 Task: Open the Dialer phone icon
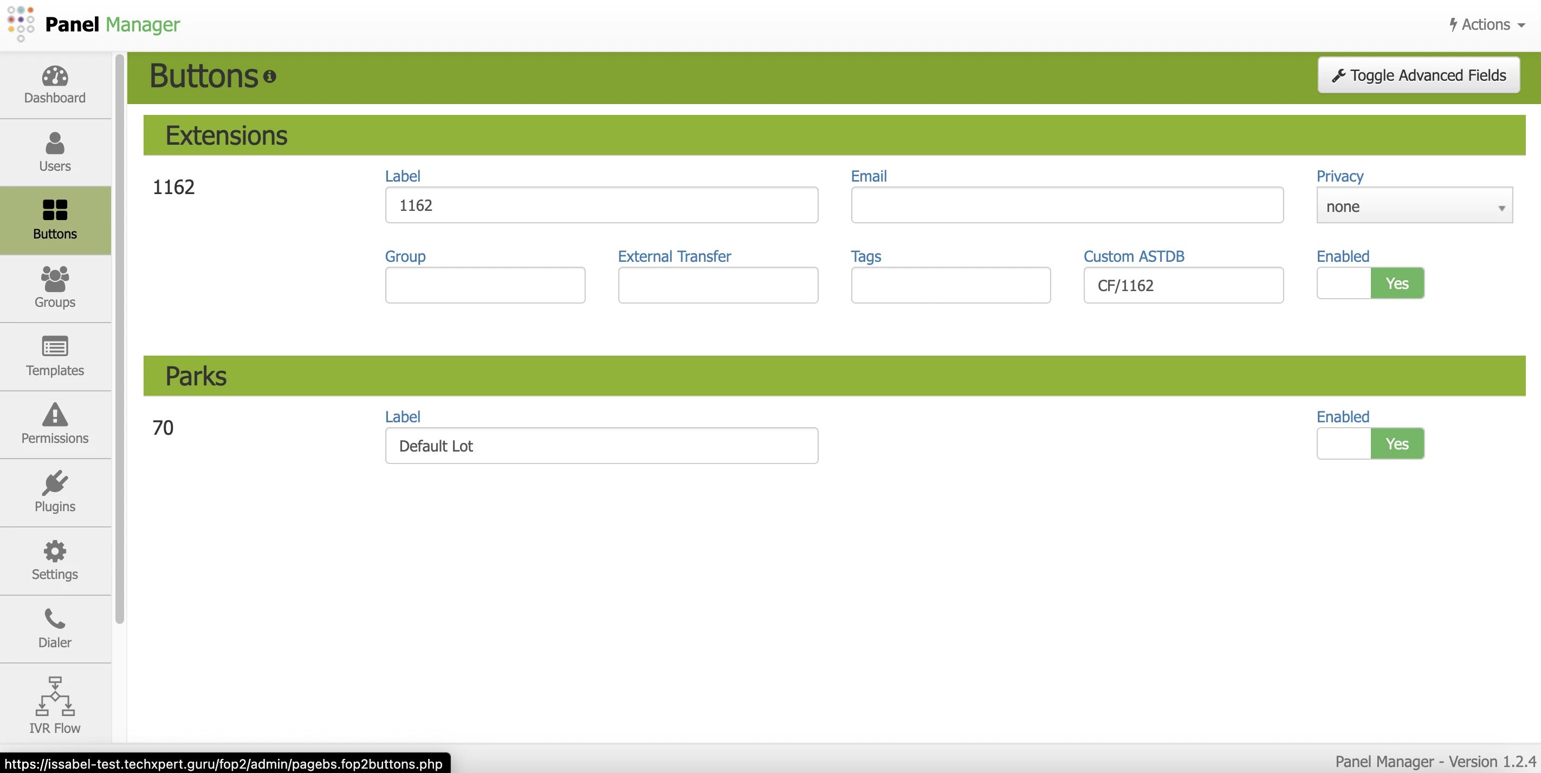[x=54, y=619]
